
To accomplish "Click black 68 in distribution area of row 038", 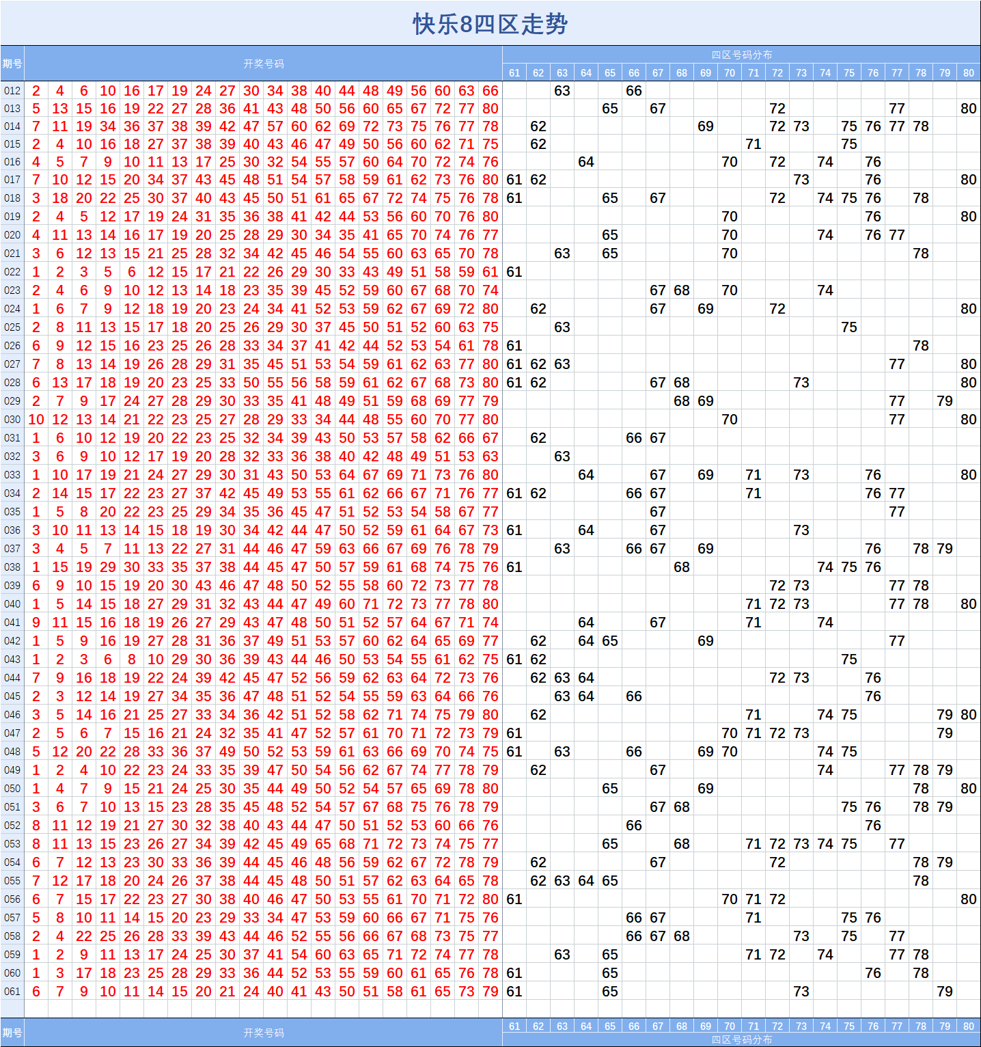I will click(x=682, y=567).
